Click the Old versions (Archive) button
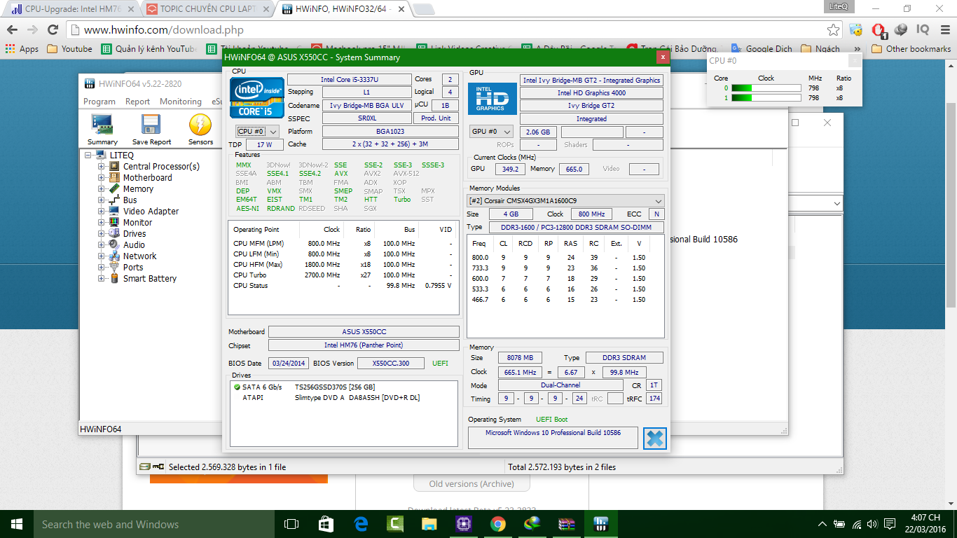The image size is (957, 538). (x=471, y=483)
